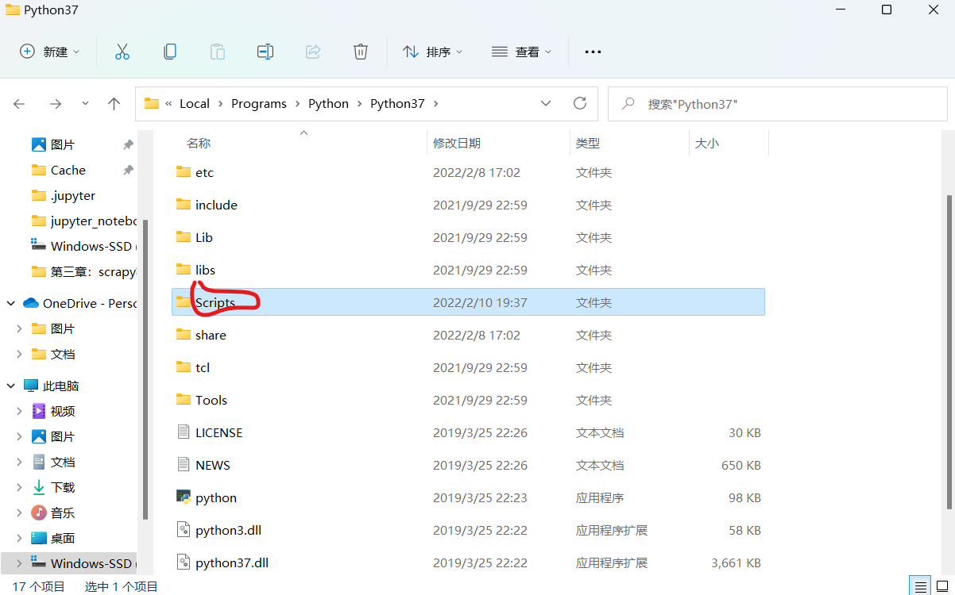Viewport: 955px width, 595px height.
Task: Open the New (新建) dropdown menu
Action: (x=50, y=52)
